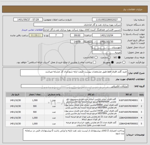Choose the جزیی purchase process option
This screenshot has height=145, width=150.
[x=124, y=62]
